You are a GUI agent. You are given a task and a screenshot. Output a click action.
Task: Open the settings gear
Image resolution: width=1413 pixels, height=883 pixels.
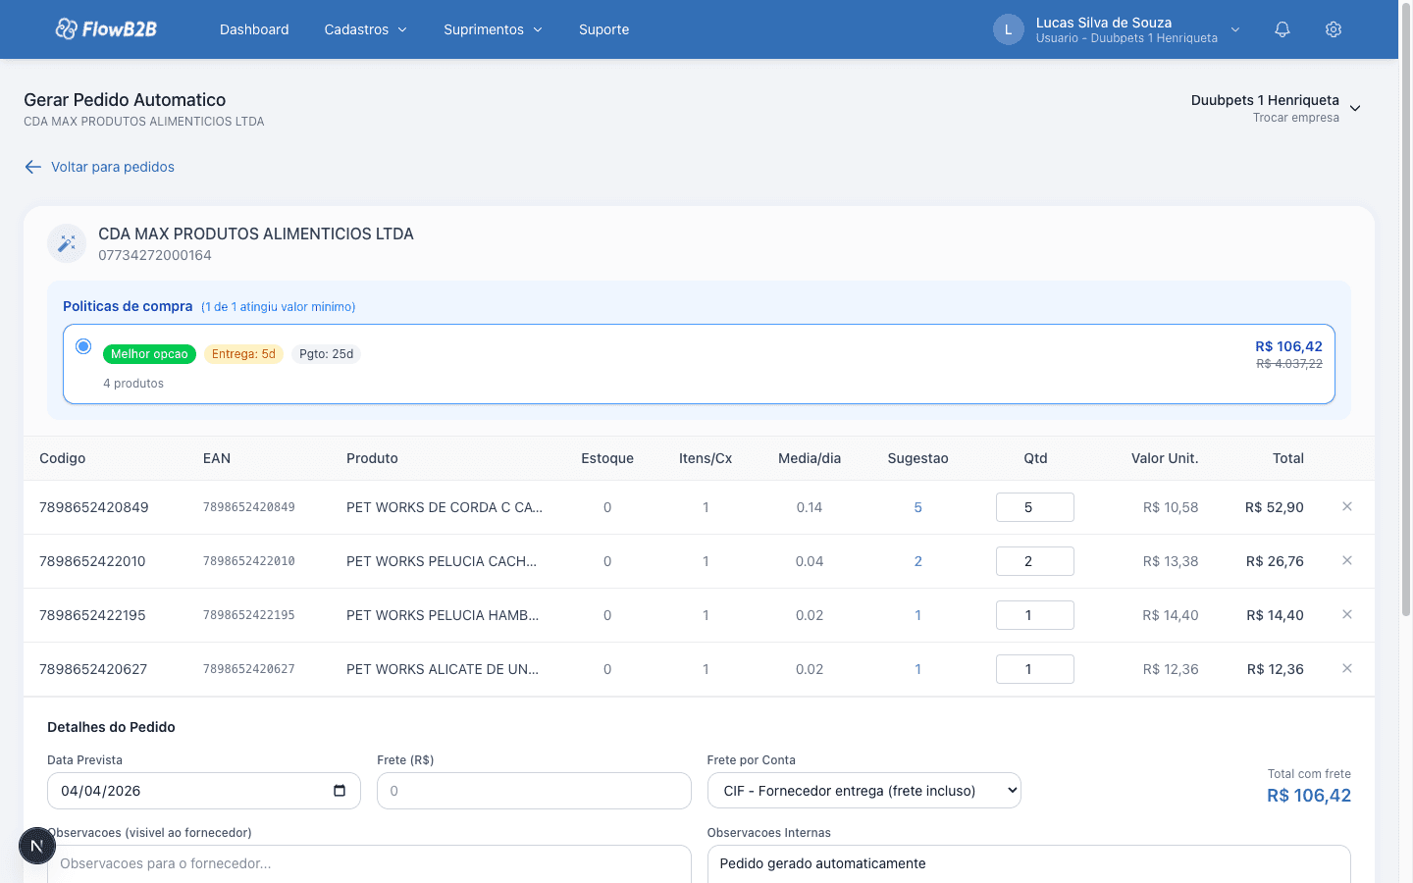pos(1334,29)
